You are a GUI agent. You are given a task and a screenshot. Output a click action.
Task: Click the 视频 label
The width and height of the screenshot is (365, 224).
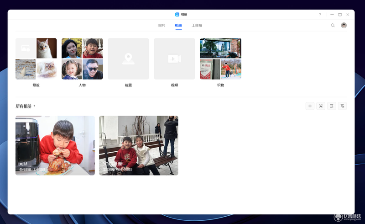coord(174,85)
